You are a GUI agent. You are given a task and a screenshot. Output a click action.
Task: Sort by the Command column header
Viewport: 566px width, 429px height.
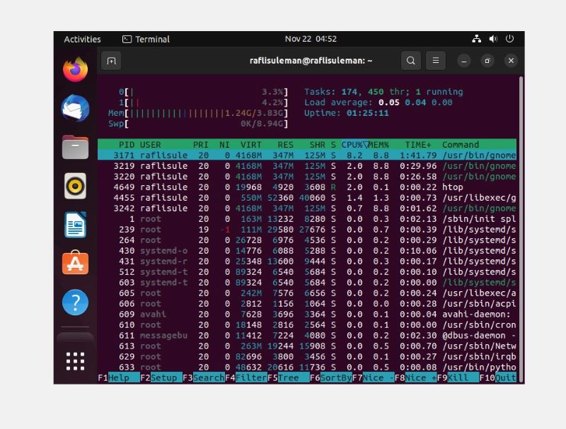point(461,145)
